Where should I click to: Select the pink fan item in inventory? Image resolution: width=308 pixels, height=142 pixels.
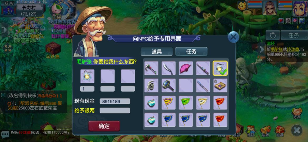[186, 68]
